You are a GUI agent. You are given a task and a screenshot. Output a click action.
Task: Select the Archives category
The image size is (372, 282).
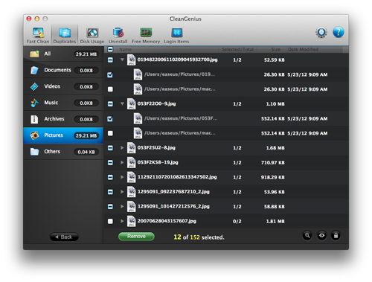point(63,119)
